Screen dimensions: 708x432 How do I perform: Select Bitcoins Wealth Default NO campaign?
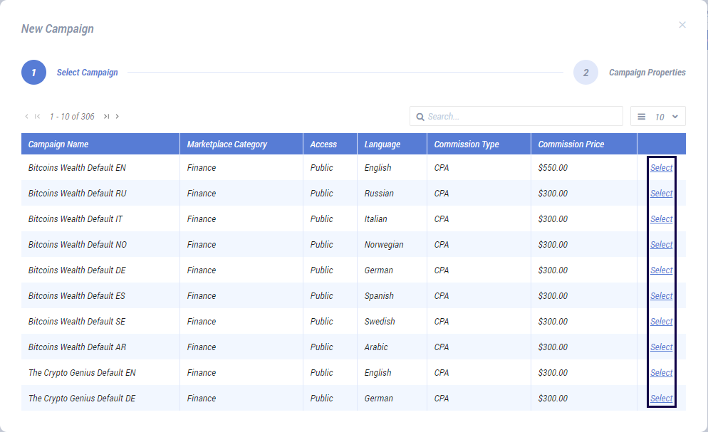tap(661, 245)
